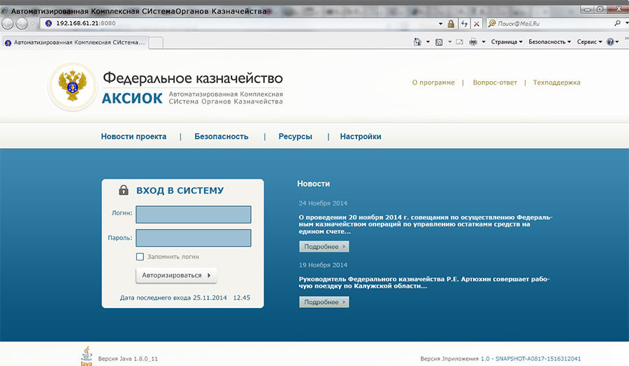Open the "Новости проекта" navigation tab

coord(133,137)
